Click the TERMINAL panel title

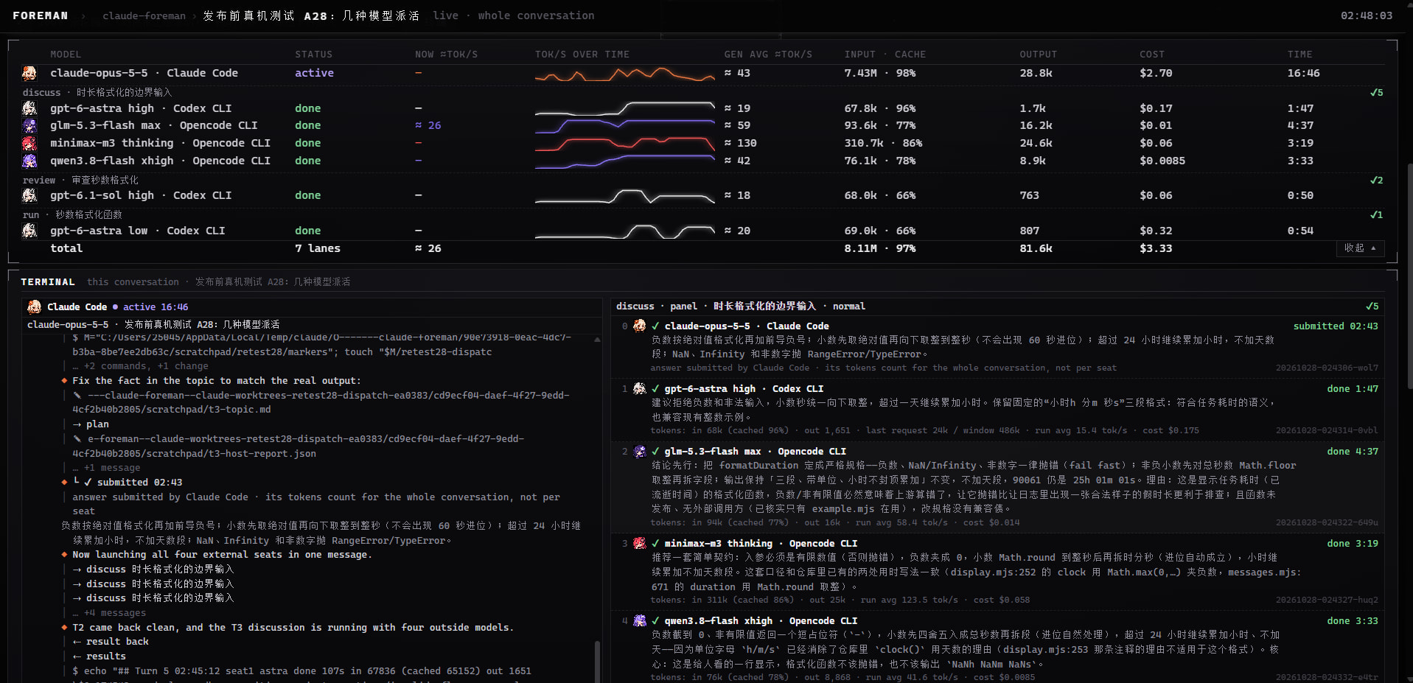click(48, 282)
